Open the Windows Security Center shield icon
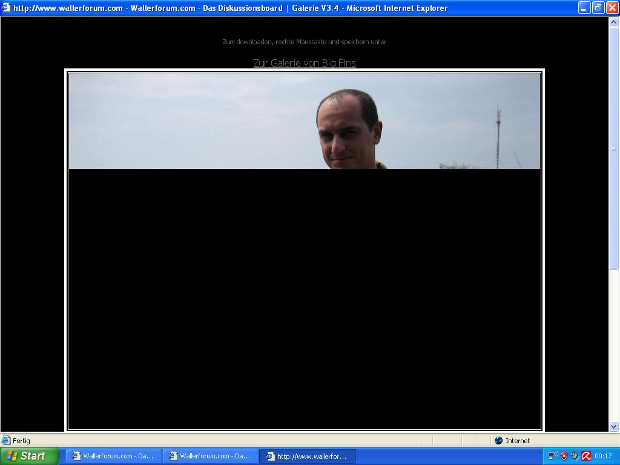 [x=564, y=456]
